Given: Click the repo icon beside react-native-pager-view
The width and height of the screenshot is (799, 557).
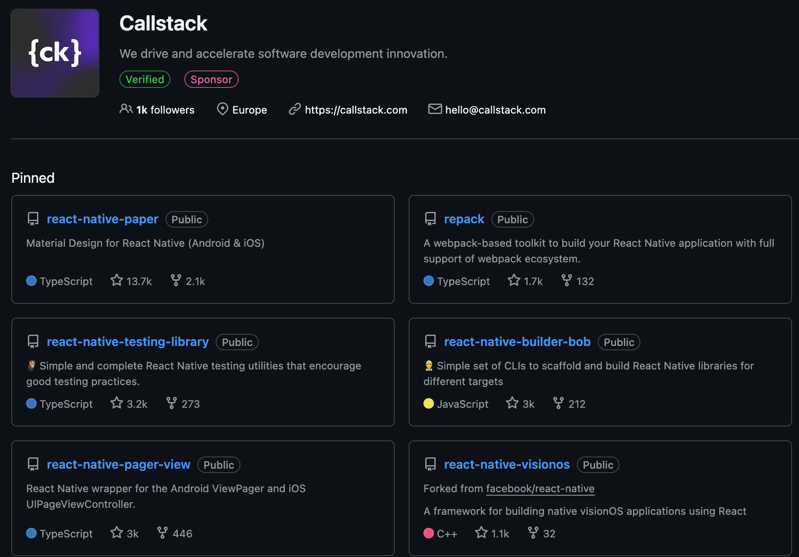Looking at the screenshot, I should click(33, 464).
